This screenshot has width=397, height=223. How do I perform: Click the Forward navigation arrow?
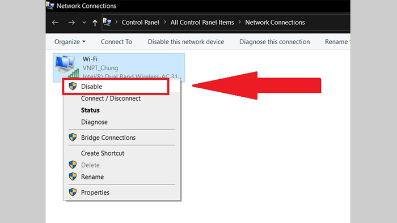tap(71, 23)
